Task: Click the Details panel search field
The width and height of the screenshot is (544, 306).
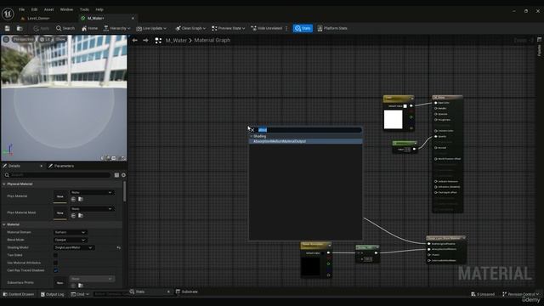Action: (x=58, y=175)
